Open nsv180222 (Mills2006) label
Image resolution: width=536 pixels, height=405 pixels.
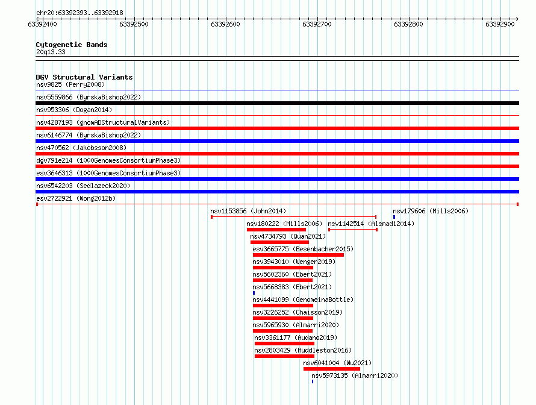284,224
